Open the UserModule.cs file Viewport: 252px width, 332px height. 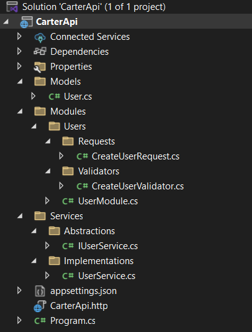point(108,201)
